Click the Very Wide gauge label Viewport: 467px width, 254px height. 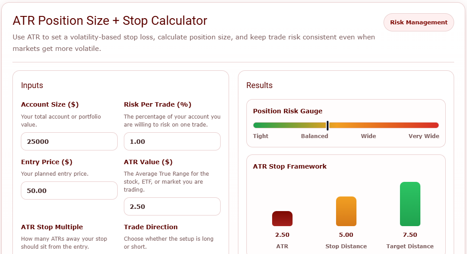pos(424,136)
